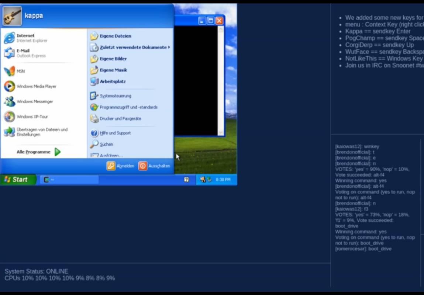This screenshot has width=424, height=295.
Task: Click 'CorgiDerp == sendkey Up' line
Action: point(379,45)
